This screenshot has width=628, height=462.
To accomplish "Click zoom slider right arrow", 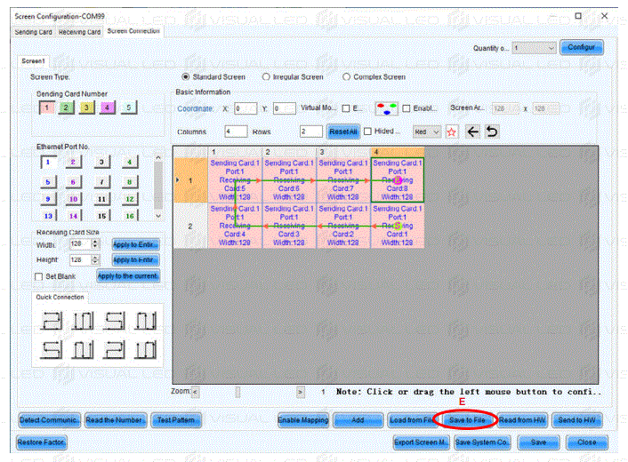I will tap(301, 392).
